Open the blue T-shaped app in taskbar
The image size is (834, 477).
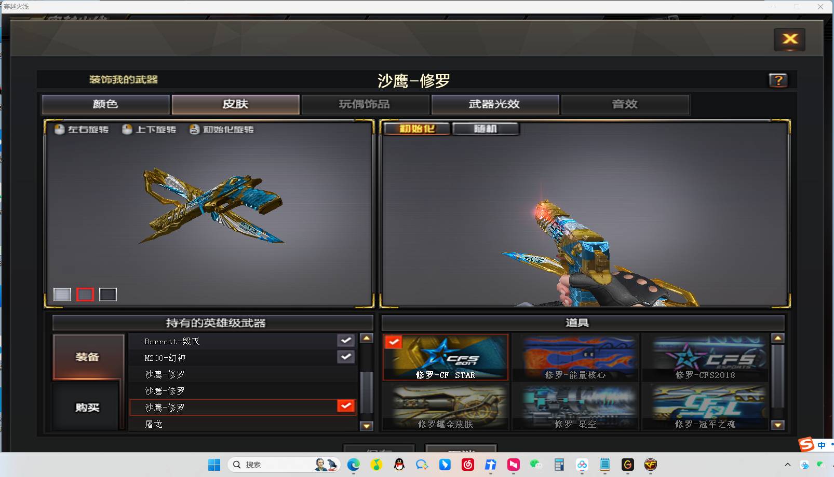pyautogui.click(x=491, y=465)
